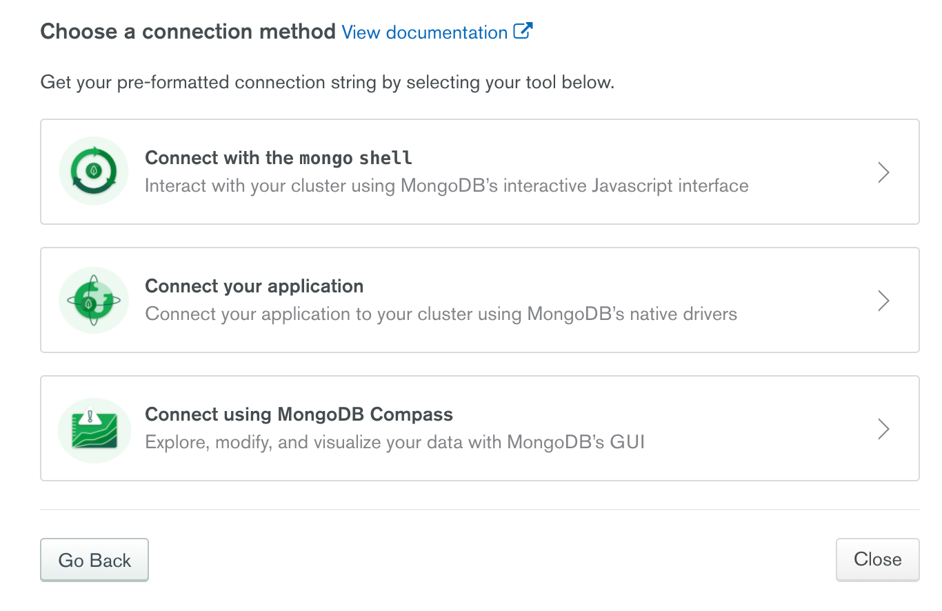Expand the mongo shell option chevron
Image resolution: width=942 pixels, height=611 pixels.
tap(883, 172)
